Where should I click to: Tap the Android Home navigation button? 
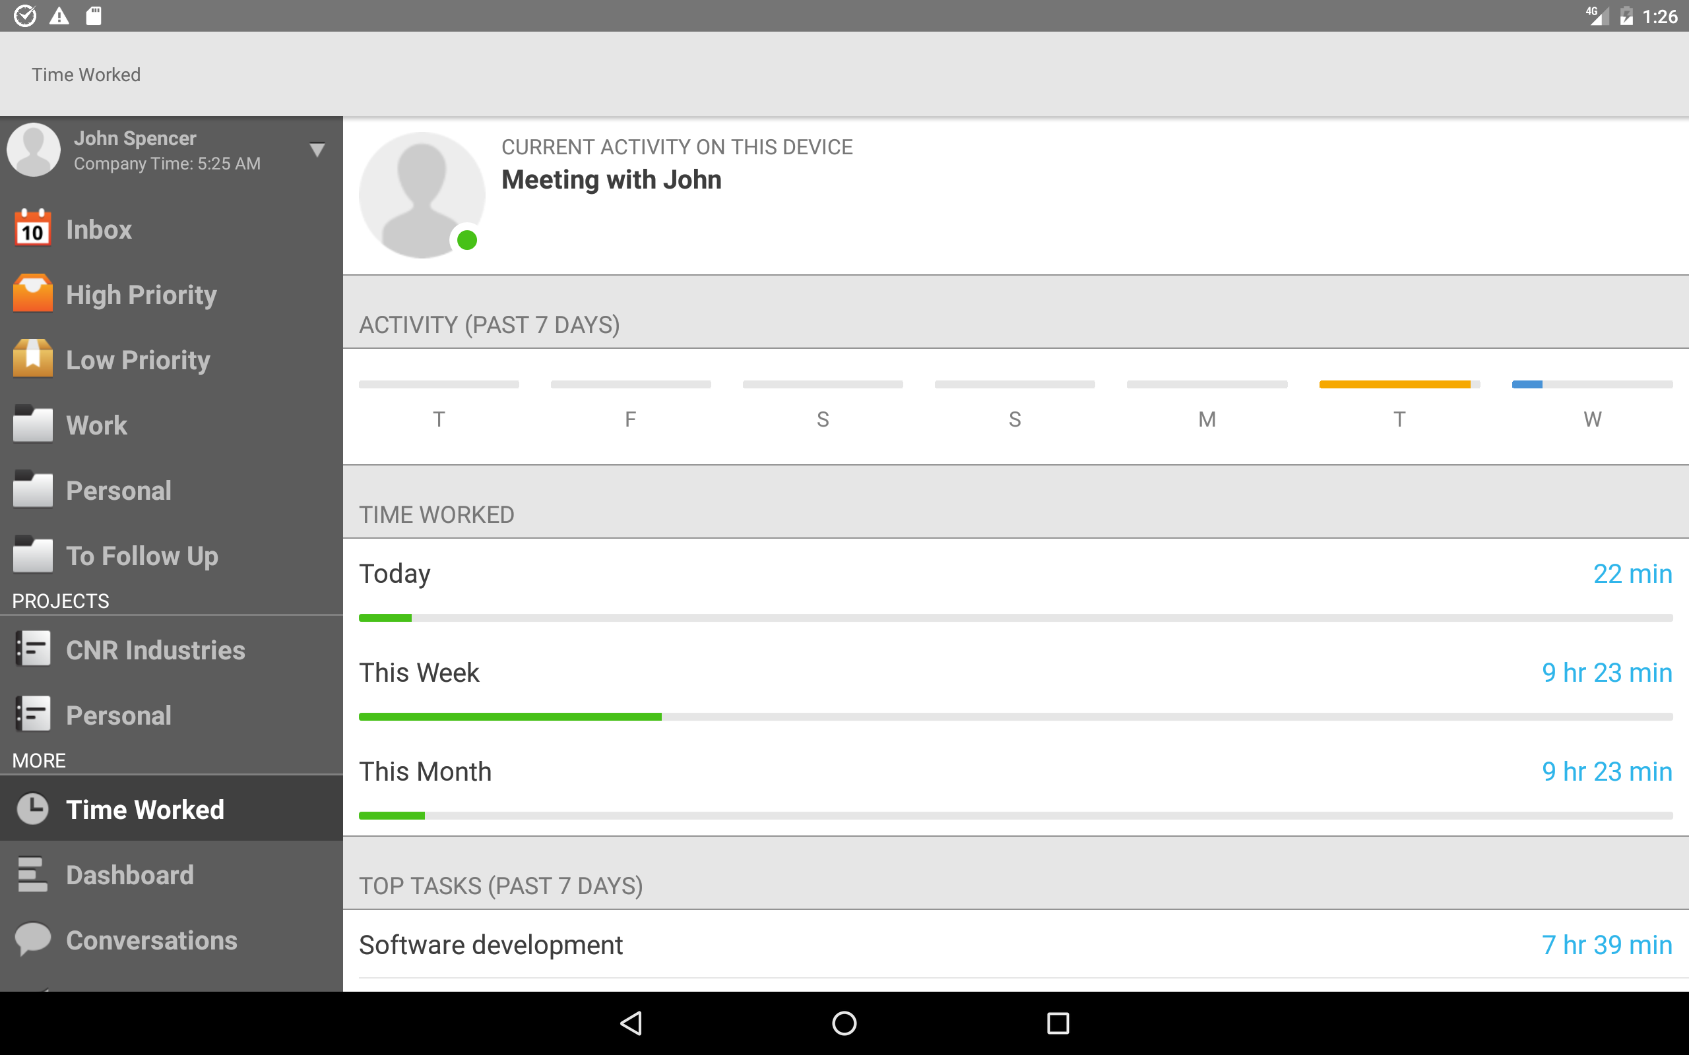coord(844,1023)
